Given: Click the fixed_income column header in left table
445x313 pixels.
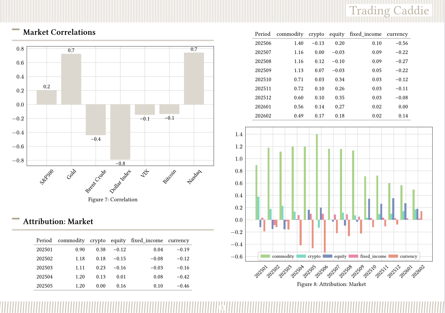Looking at the screenshot, I should pos(147,240).
